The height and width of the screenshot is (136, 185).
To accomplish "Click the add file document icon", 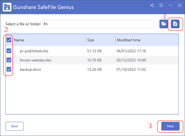I will click(175, 24).
